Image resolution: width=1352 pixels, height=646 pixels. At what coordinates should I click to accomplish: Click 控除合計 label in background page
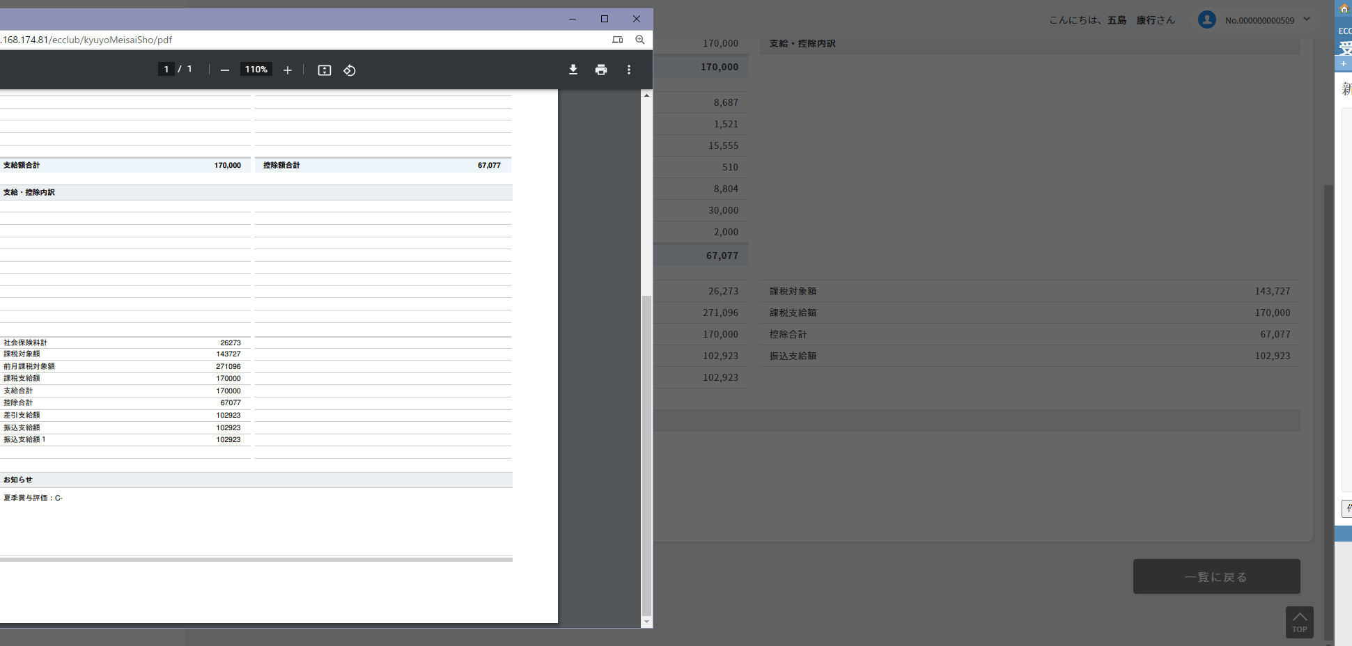(788, 334)
